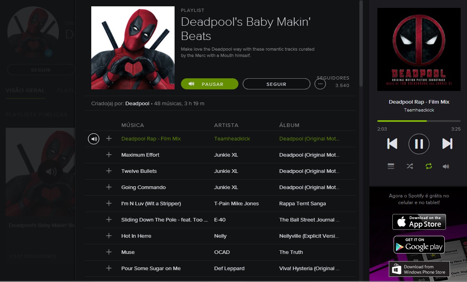Open Teamheadkick under the now-playing title
The image size is (467, 282).
coord(419,110)
